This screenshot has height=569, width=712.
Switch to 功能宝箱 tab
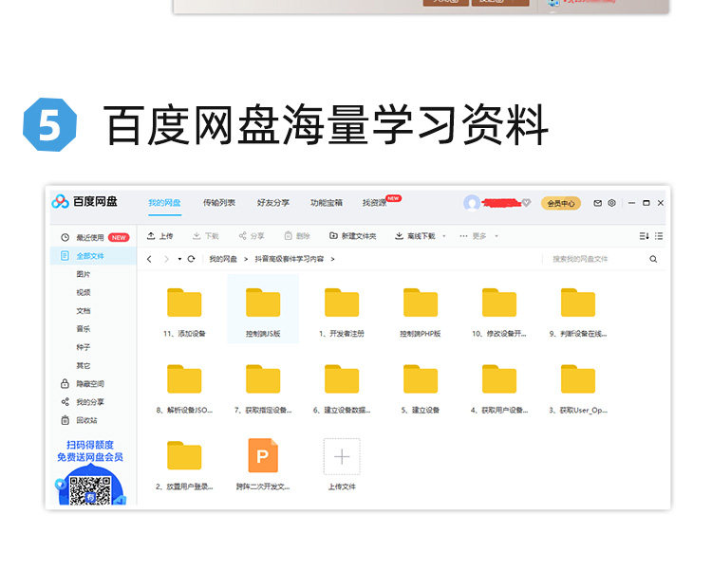click(x=326, y=203)
